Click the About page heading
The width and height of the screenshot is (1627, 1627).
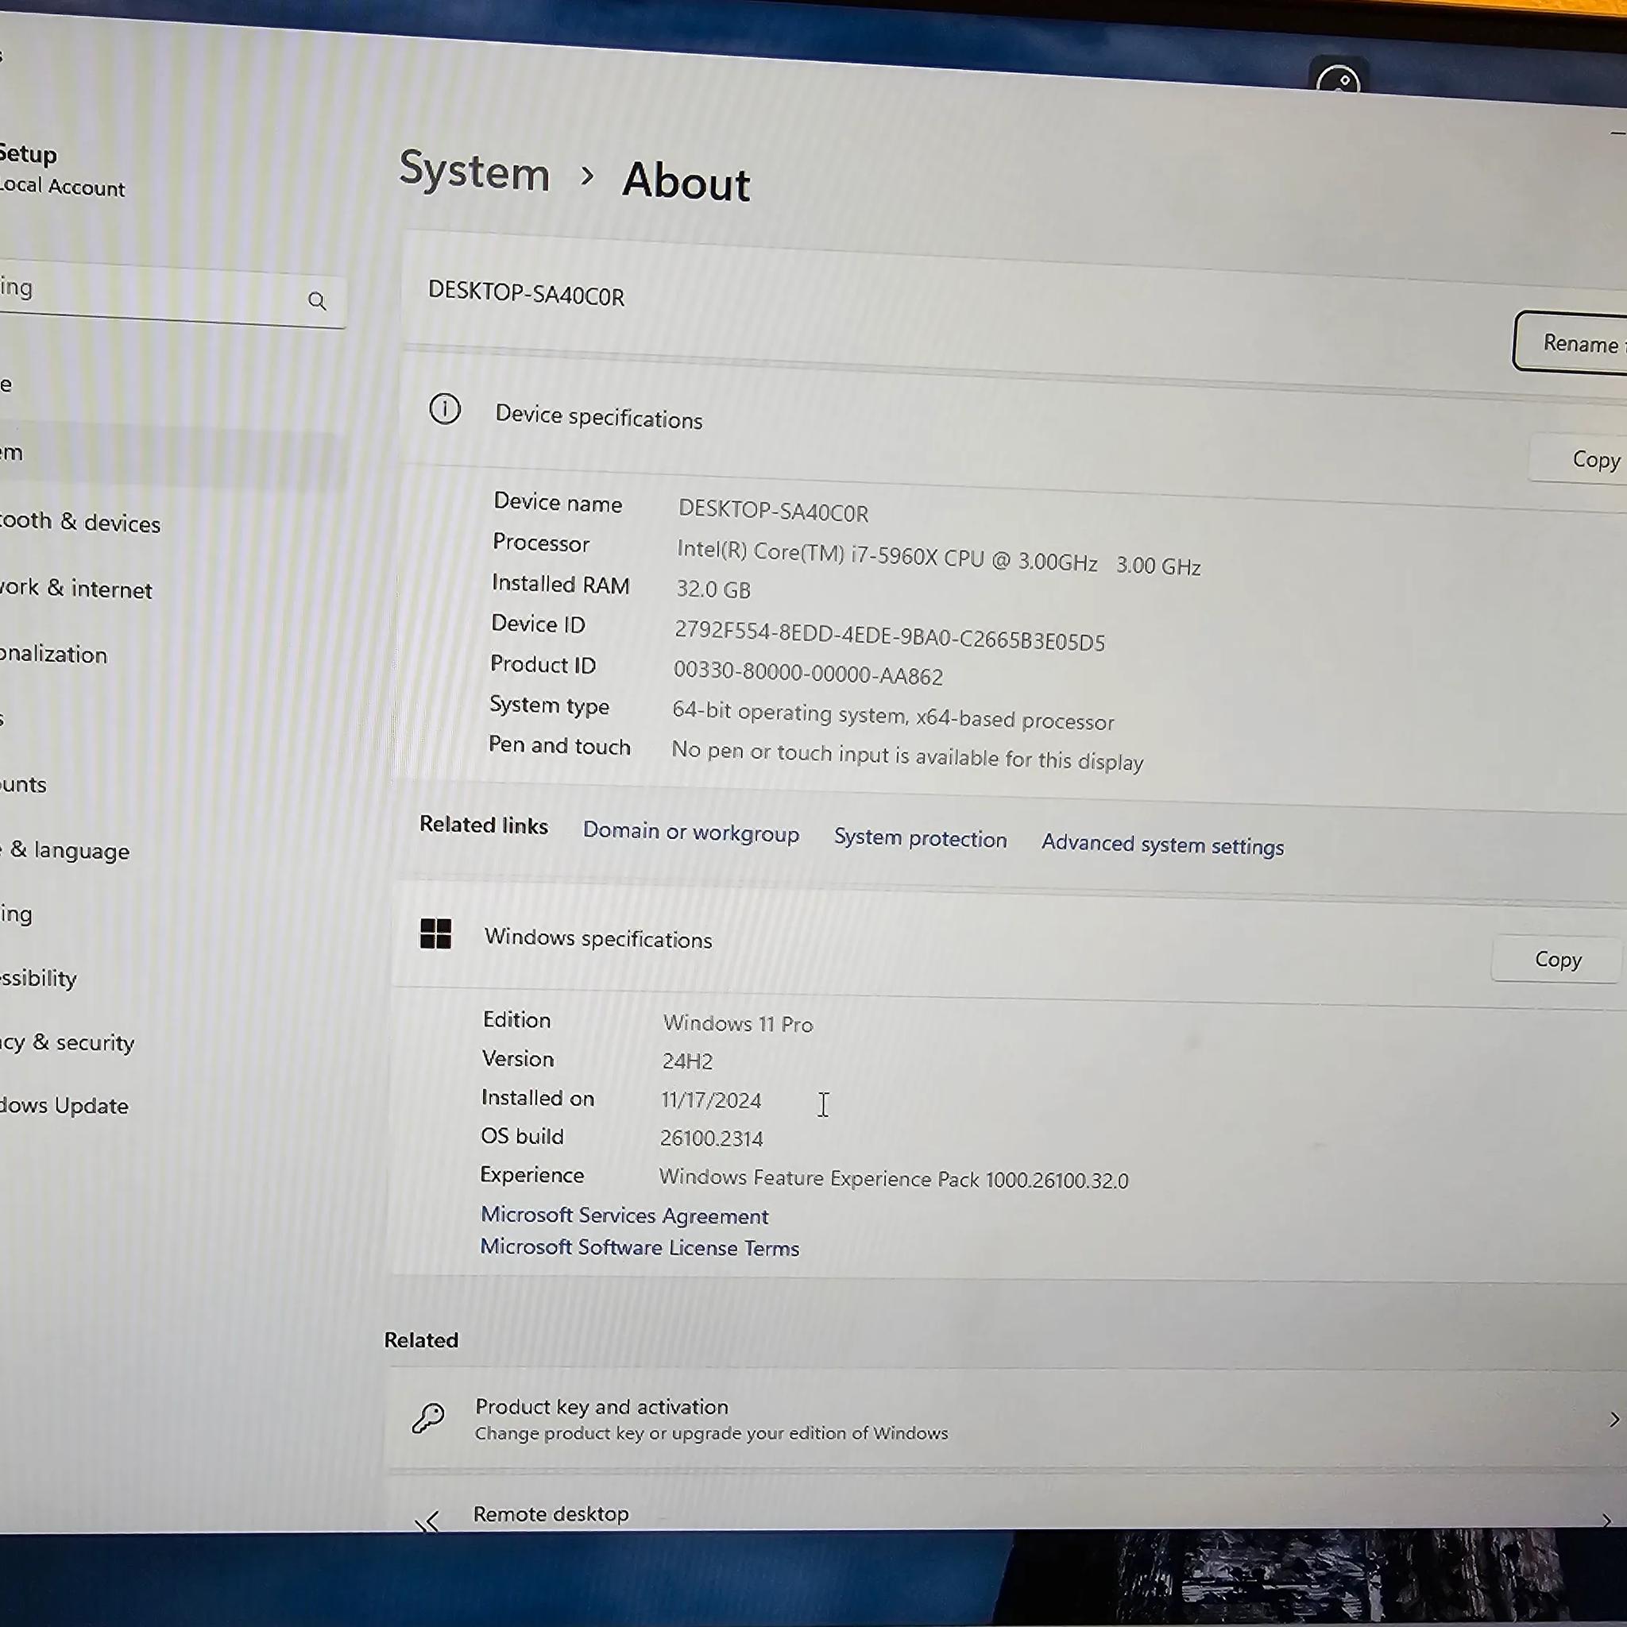coord(686,180)
